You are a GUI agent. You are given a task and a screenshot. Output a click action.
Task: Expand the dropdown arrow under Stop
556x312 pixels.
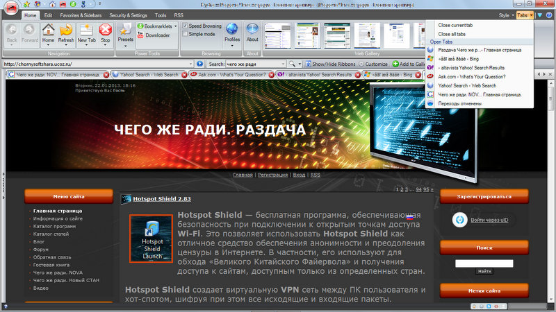pos(106,45)
